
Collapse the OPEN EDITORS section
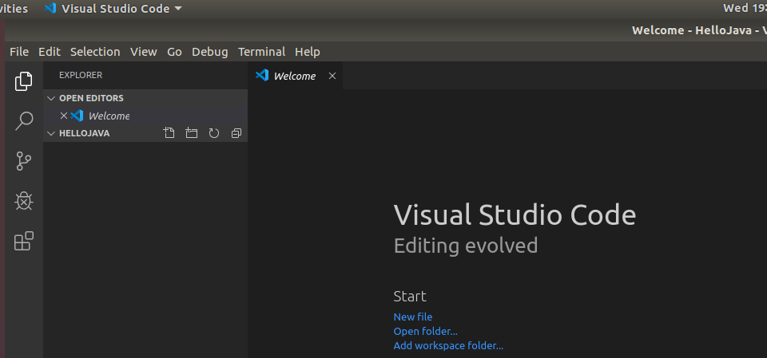pos(51,98)
